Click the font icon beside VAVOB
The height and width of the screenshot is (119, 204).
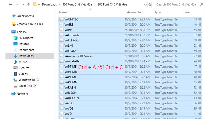click(61, 103)
